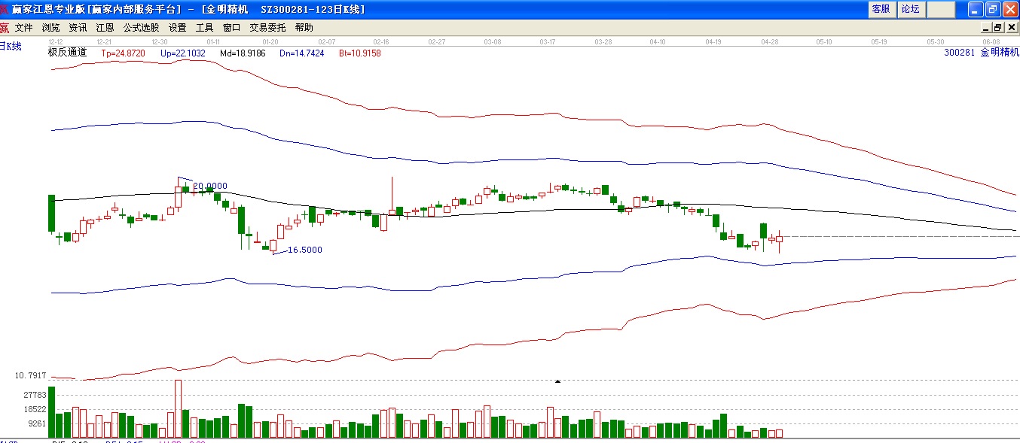Screen dimensions: 1020x443
Task: Click the 日K线 period label
Action: point(11,47)
